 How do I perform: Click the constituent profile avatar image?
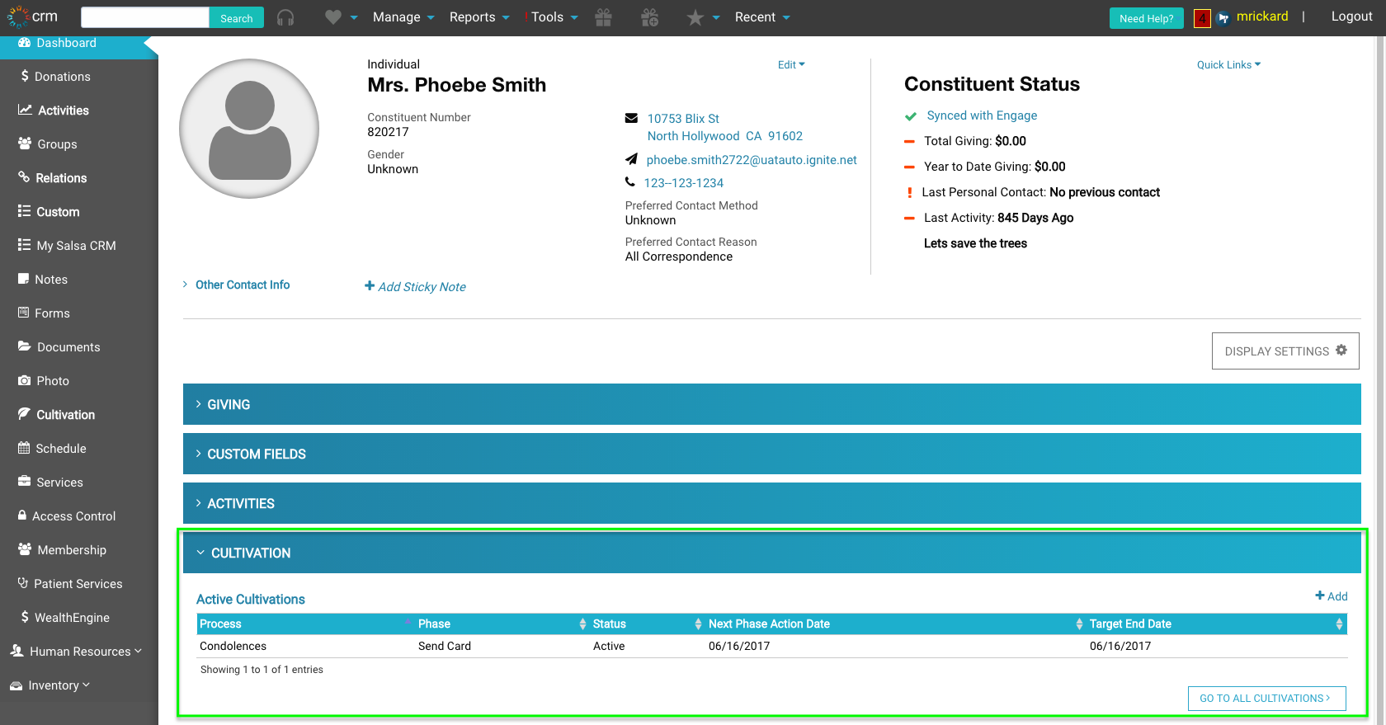tap(249, 129)
